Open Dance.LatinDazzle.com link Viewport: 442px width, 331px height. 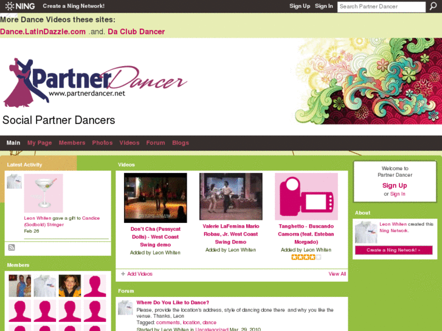[43, 32]
